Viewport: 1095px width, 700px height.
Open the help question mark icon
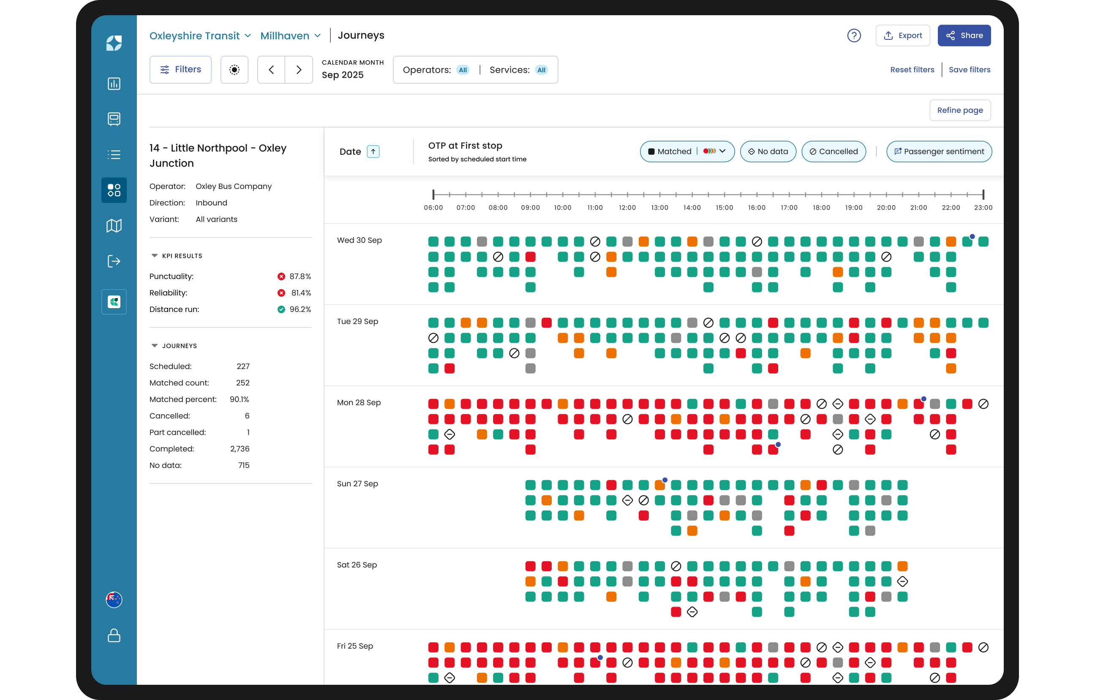pos(854,36)
